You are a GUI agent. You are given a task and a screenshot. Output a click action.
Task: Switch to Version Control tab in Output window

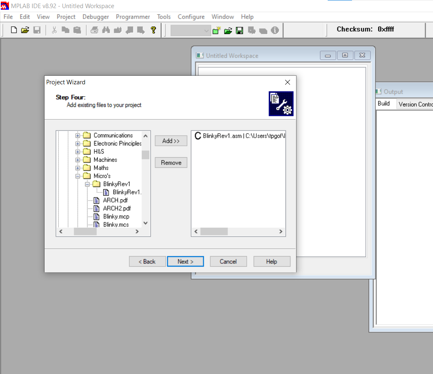tap(415, 105)
